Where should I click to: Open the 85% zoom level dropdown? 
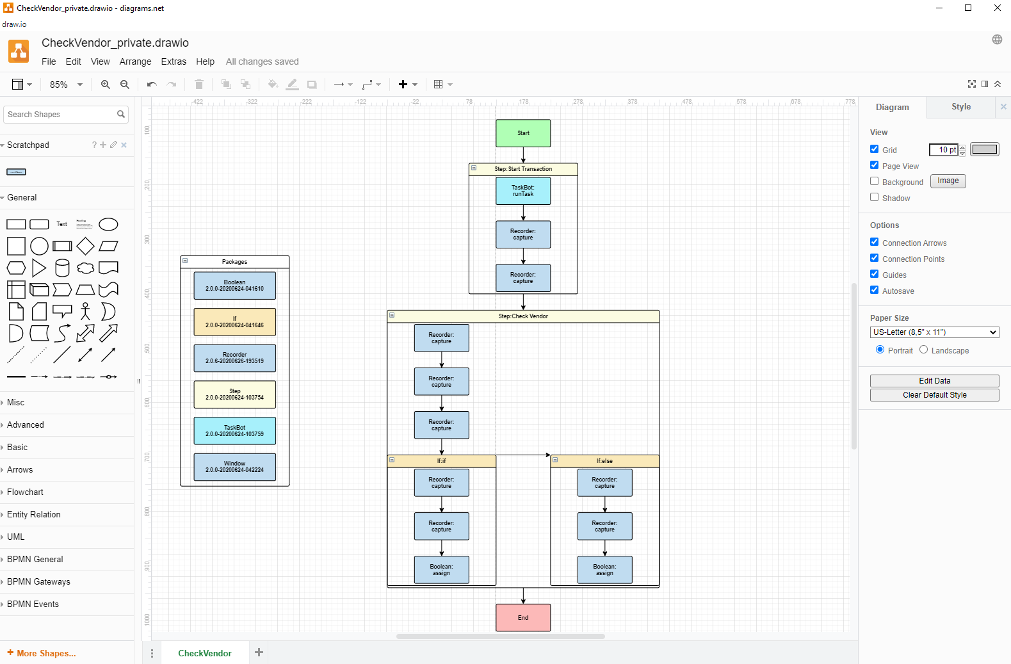coord(66,85)
